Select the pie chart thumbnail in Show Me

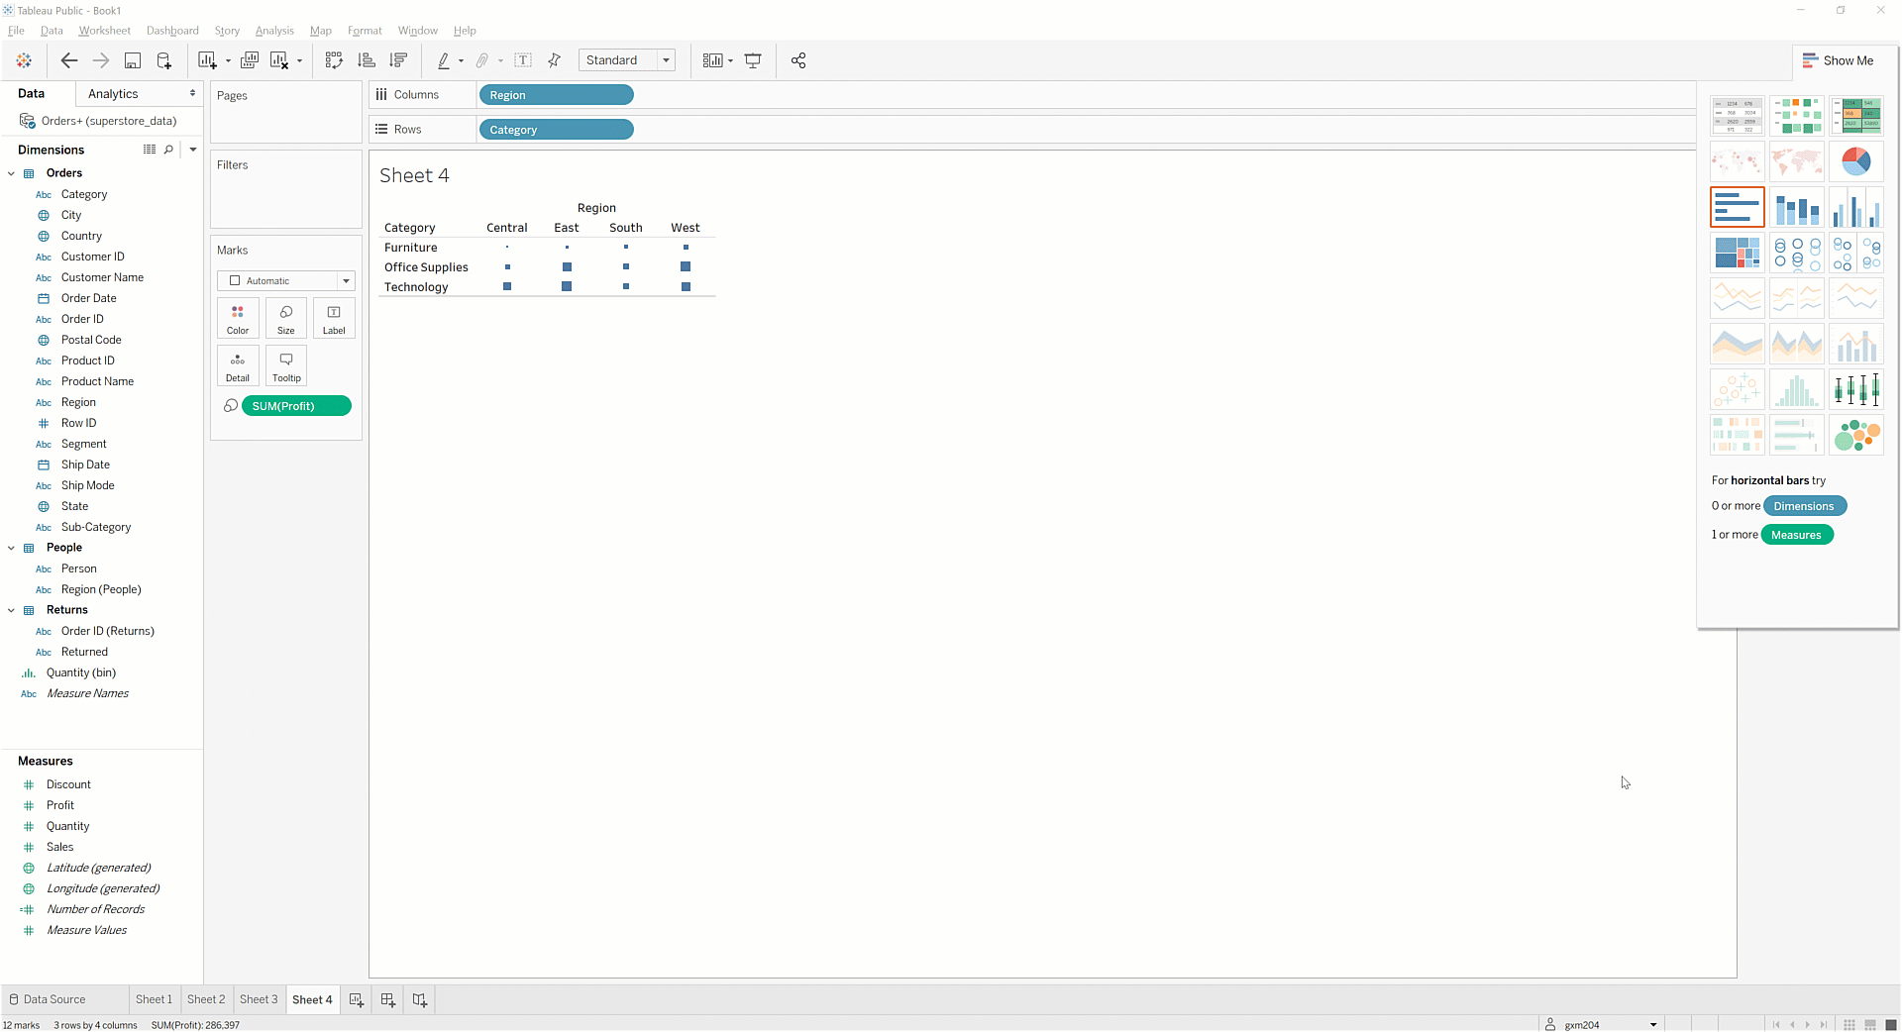(x=1855, y=161)
